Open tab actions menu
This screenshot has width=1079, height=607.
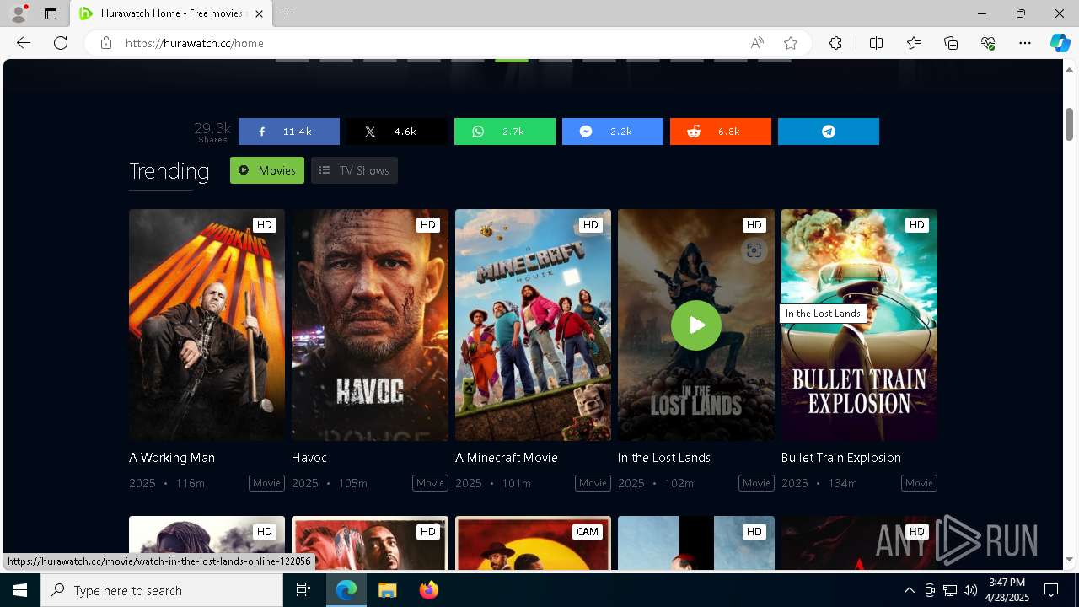(51, 13)
